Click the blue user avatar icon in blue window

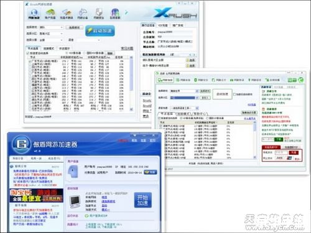pos(73,171)
